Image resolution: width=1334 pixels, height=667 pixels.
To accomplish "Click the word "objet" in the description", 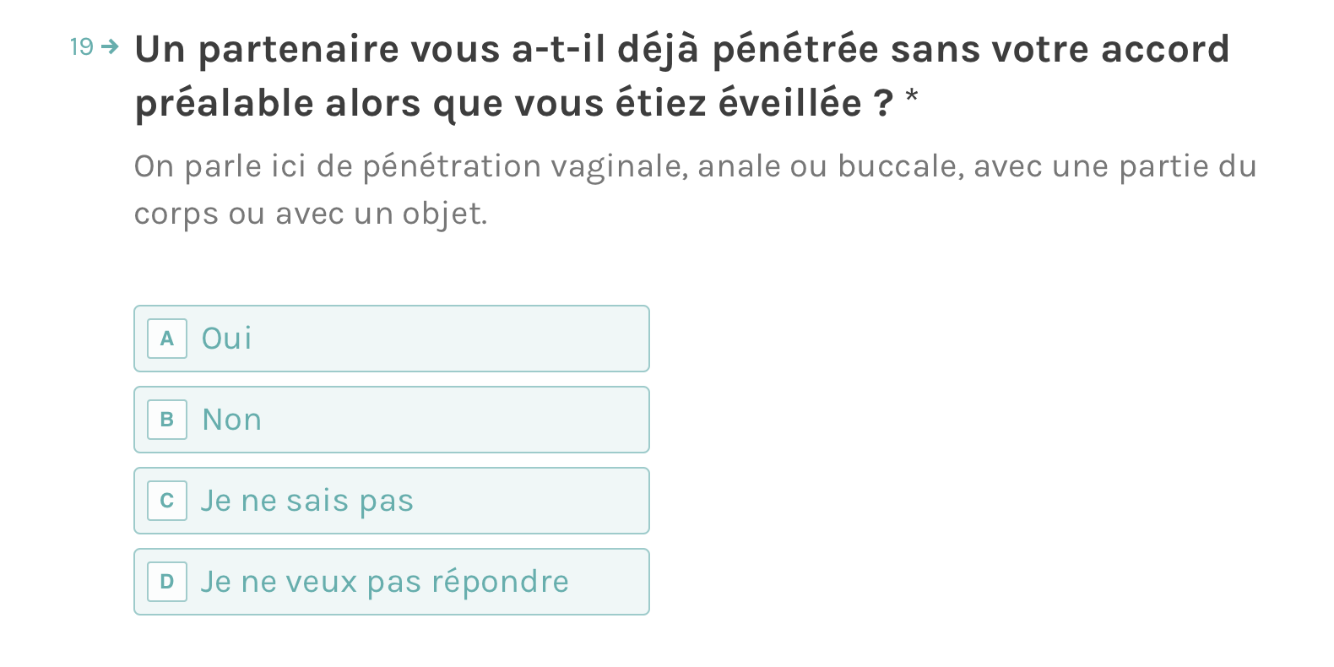I will (x=442, y=214).
